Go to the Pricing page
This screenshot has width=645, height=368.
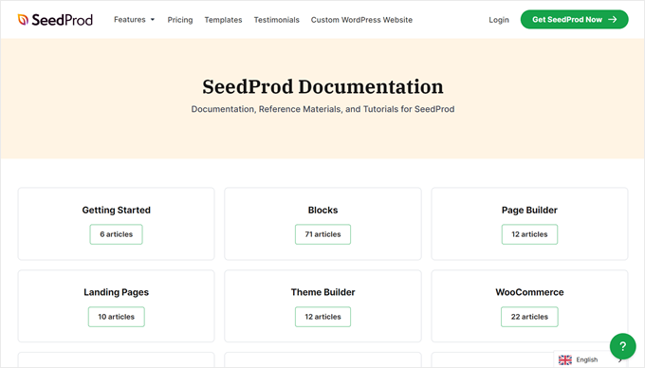[180, 20]
